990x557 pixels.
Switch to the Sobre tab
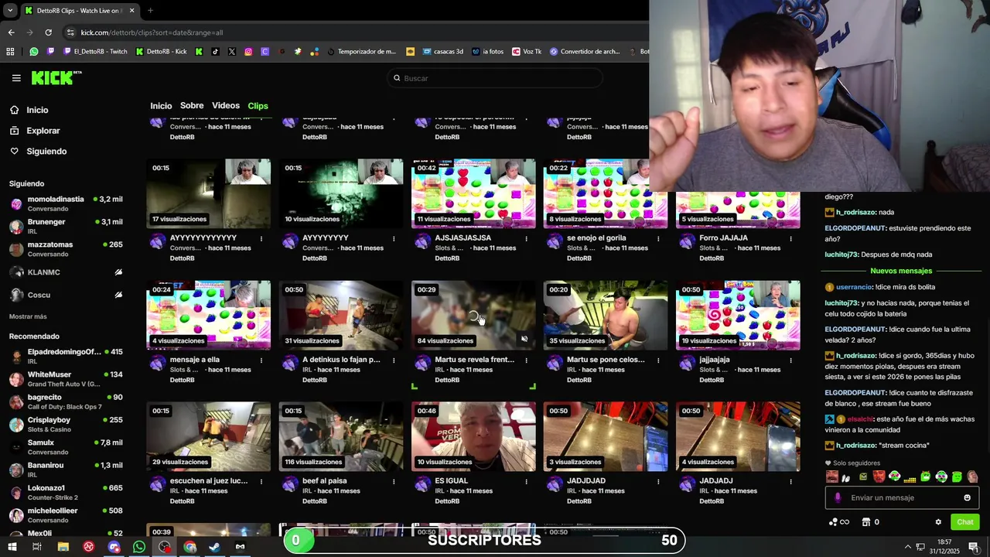pyautogui.click(x=192, y=106)
